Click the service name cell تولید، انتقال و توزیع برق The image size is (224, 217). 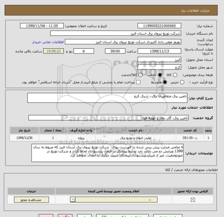pyautogui.click(x=136, y=138)
